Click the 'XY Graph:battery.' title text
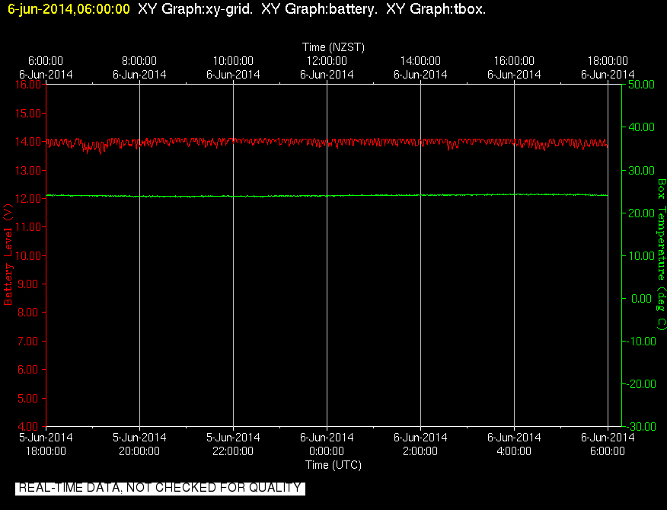667x510 pixels. pyautogui.click(x=319, y=9)
